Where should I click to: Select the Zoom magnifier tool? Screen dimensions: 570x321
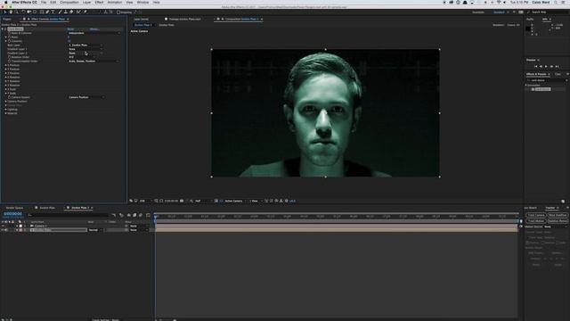coord(16,12)
